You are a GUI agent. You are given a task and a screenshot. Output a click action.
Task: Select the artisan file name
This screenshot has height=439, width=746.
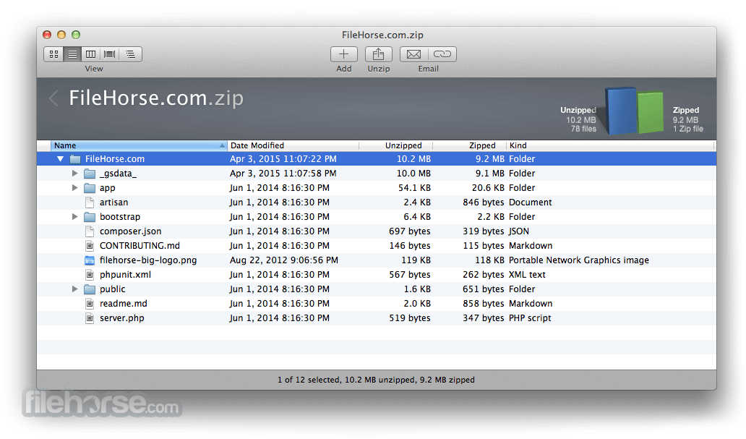point(113,203)
